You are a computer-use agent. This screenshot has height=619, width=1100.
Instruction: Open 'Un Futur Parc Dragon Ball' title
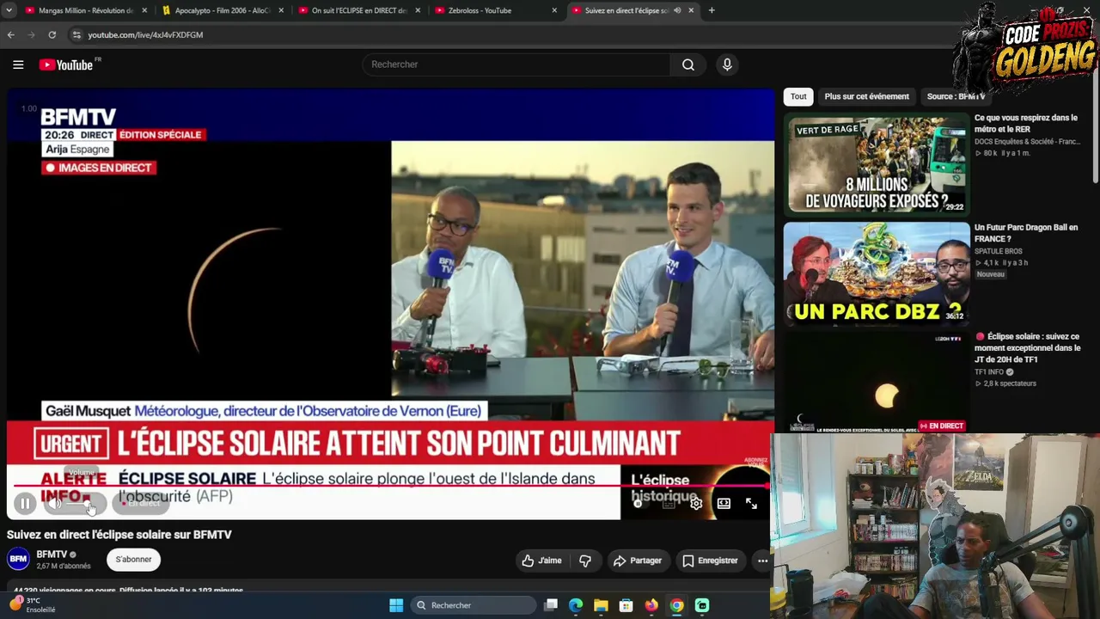pos(1026,233)
